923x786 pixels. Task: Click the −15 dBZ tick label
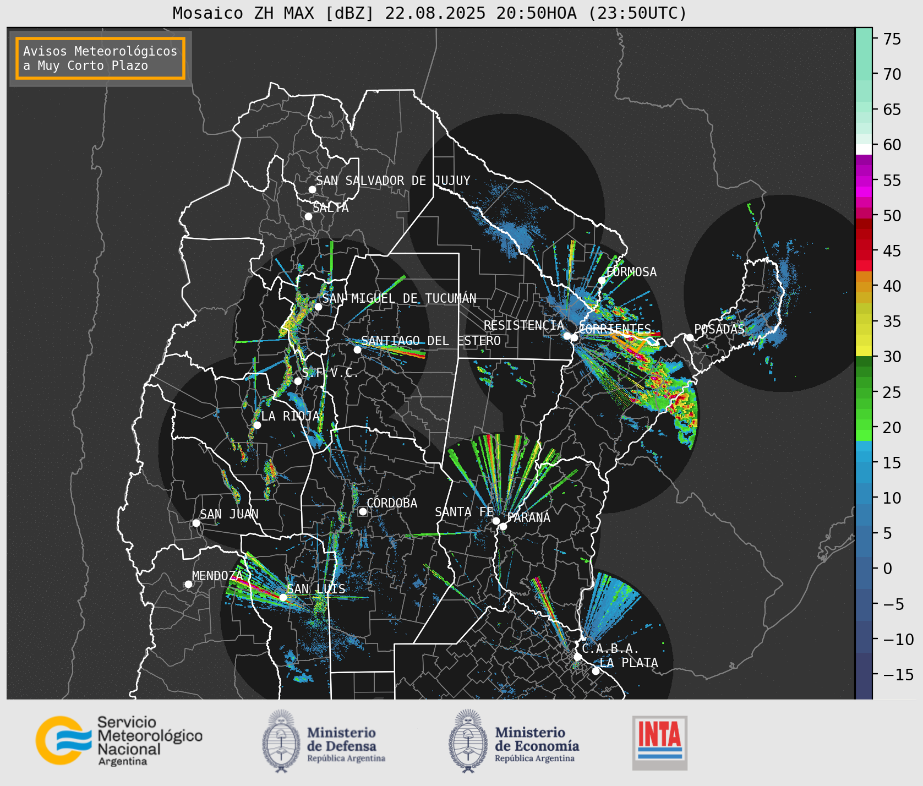click(x=898, y=674)
